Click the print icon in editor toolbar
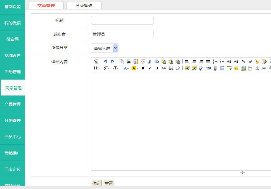 coord(129,62)
